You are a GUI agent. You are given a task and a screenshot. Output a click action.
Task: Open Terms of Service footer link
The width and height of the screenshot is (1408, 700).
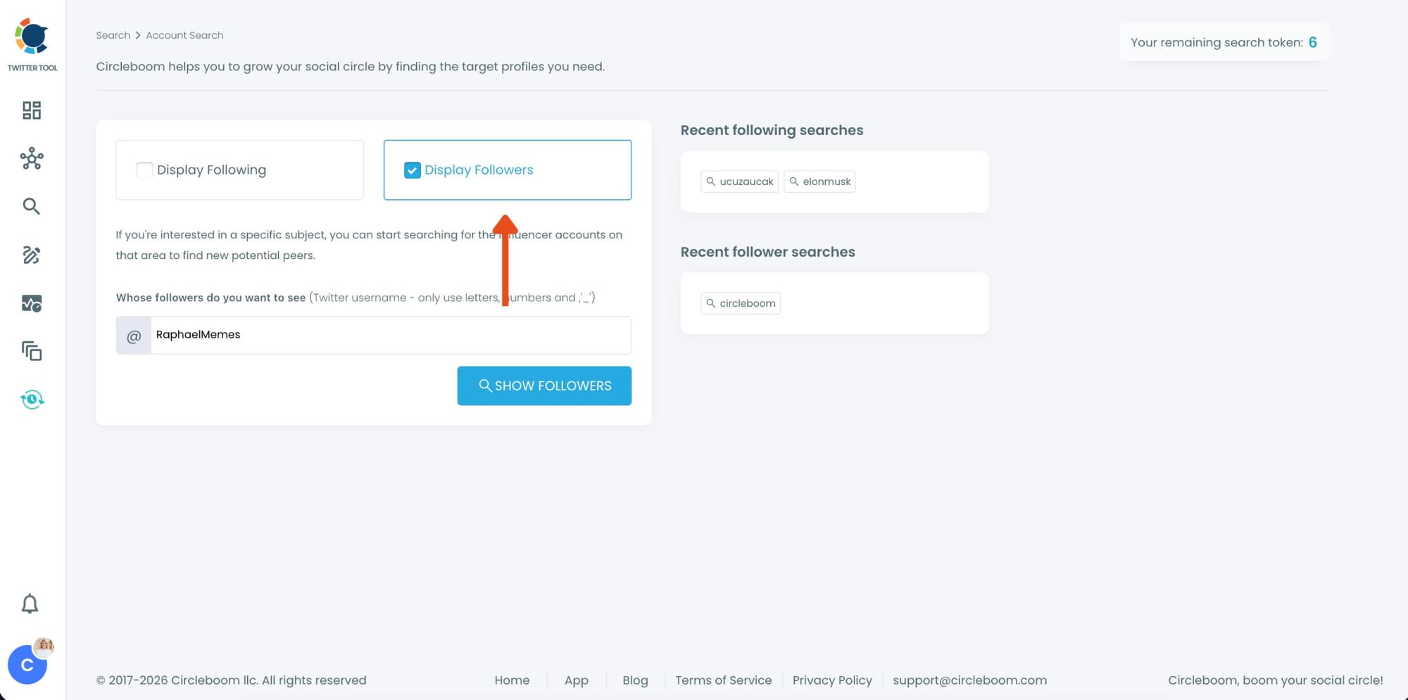(x=724, y=680)
